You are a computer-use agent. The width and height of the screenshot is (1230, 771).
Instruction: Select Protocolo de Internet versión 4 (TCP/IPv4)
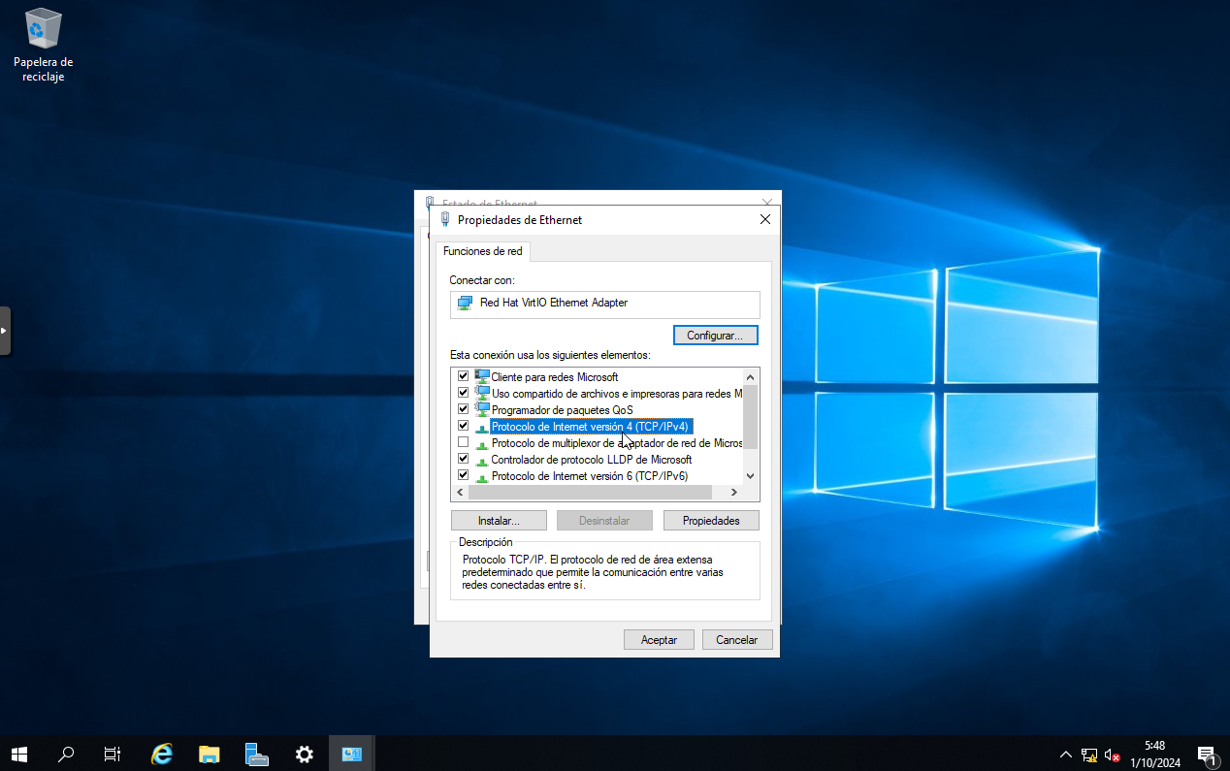(x=592, y=427)
